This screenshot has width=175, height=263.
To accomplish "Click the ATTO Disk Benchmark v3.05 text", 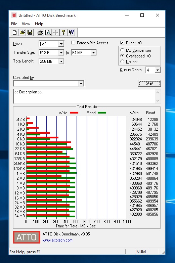I will point(66,234).
